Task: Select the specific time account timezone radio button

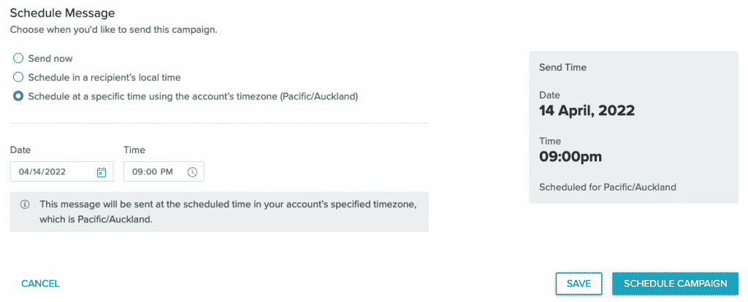Action: point(18,96)
